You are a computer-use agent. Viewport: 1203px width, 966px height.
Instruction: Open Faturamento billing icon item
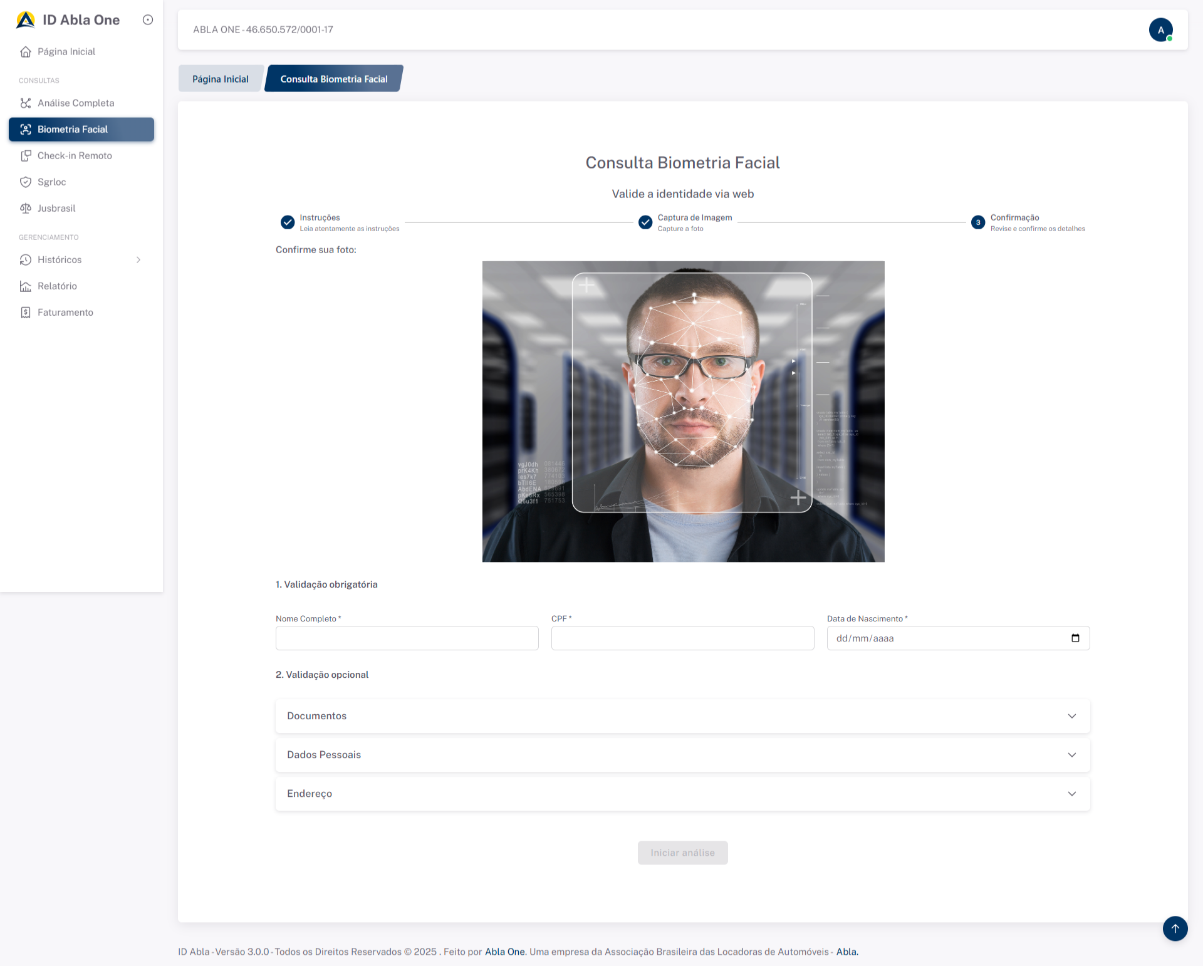26,313
